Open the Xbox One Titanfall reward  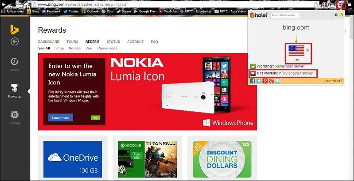148,159
